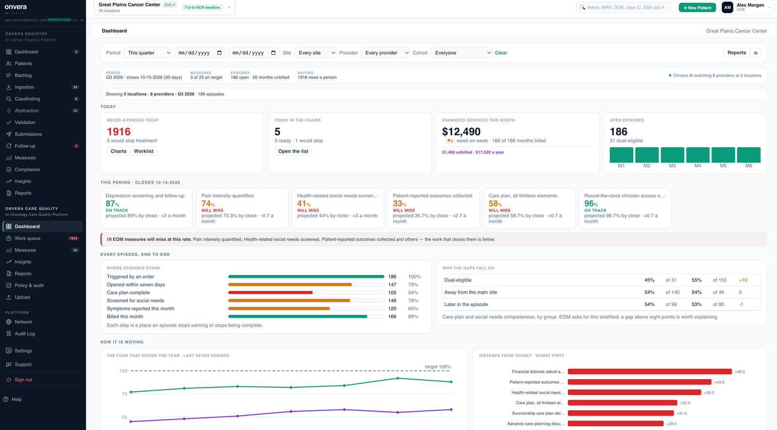Open Help from the sidebar bottom
777x430 pixels.
coord(13,399)
